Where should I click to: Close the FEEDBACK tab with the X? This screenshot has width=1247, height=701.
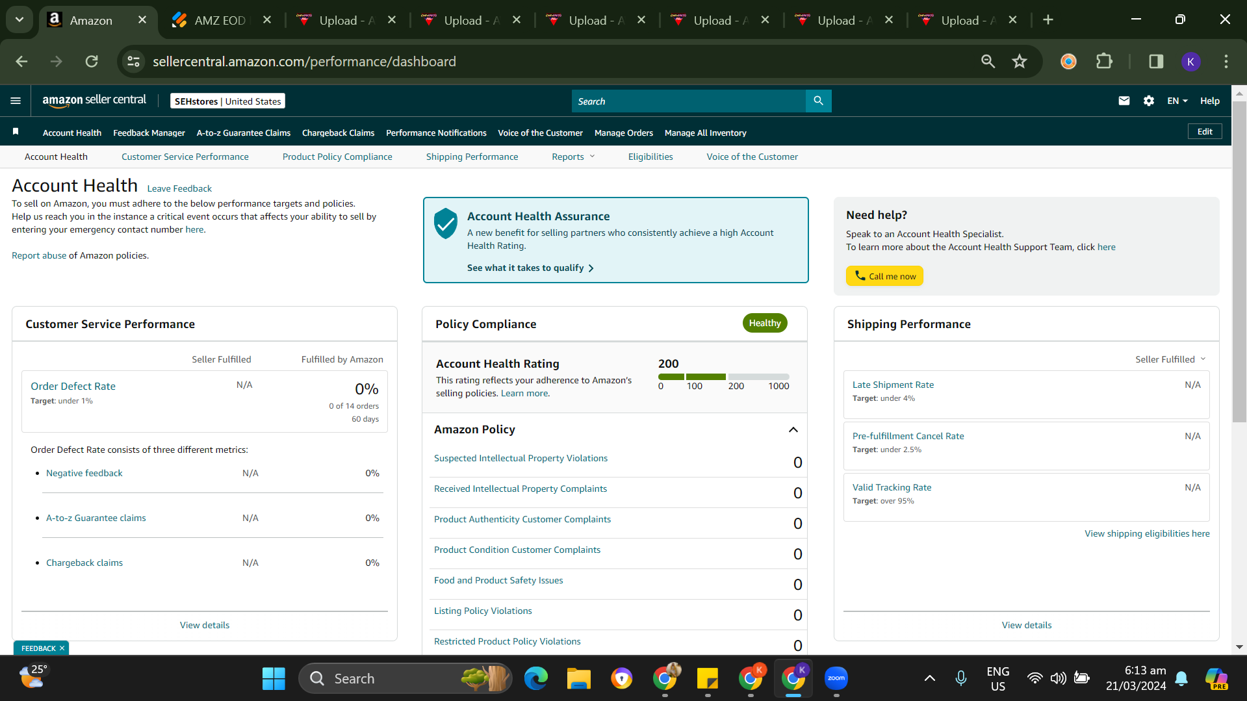point(62,648)
